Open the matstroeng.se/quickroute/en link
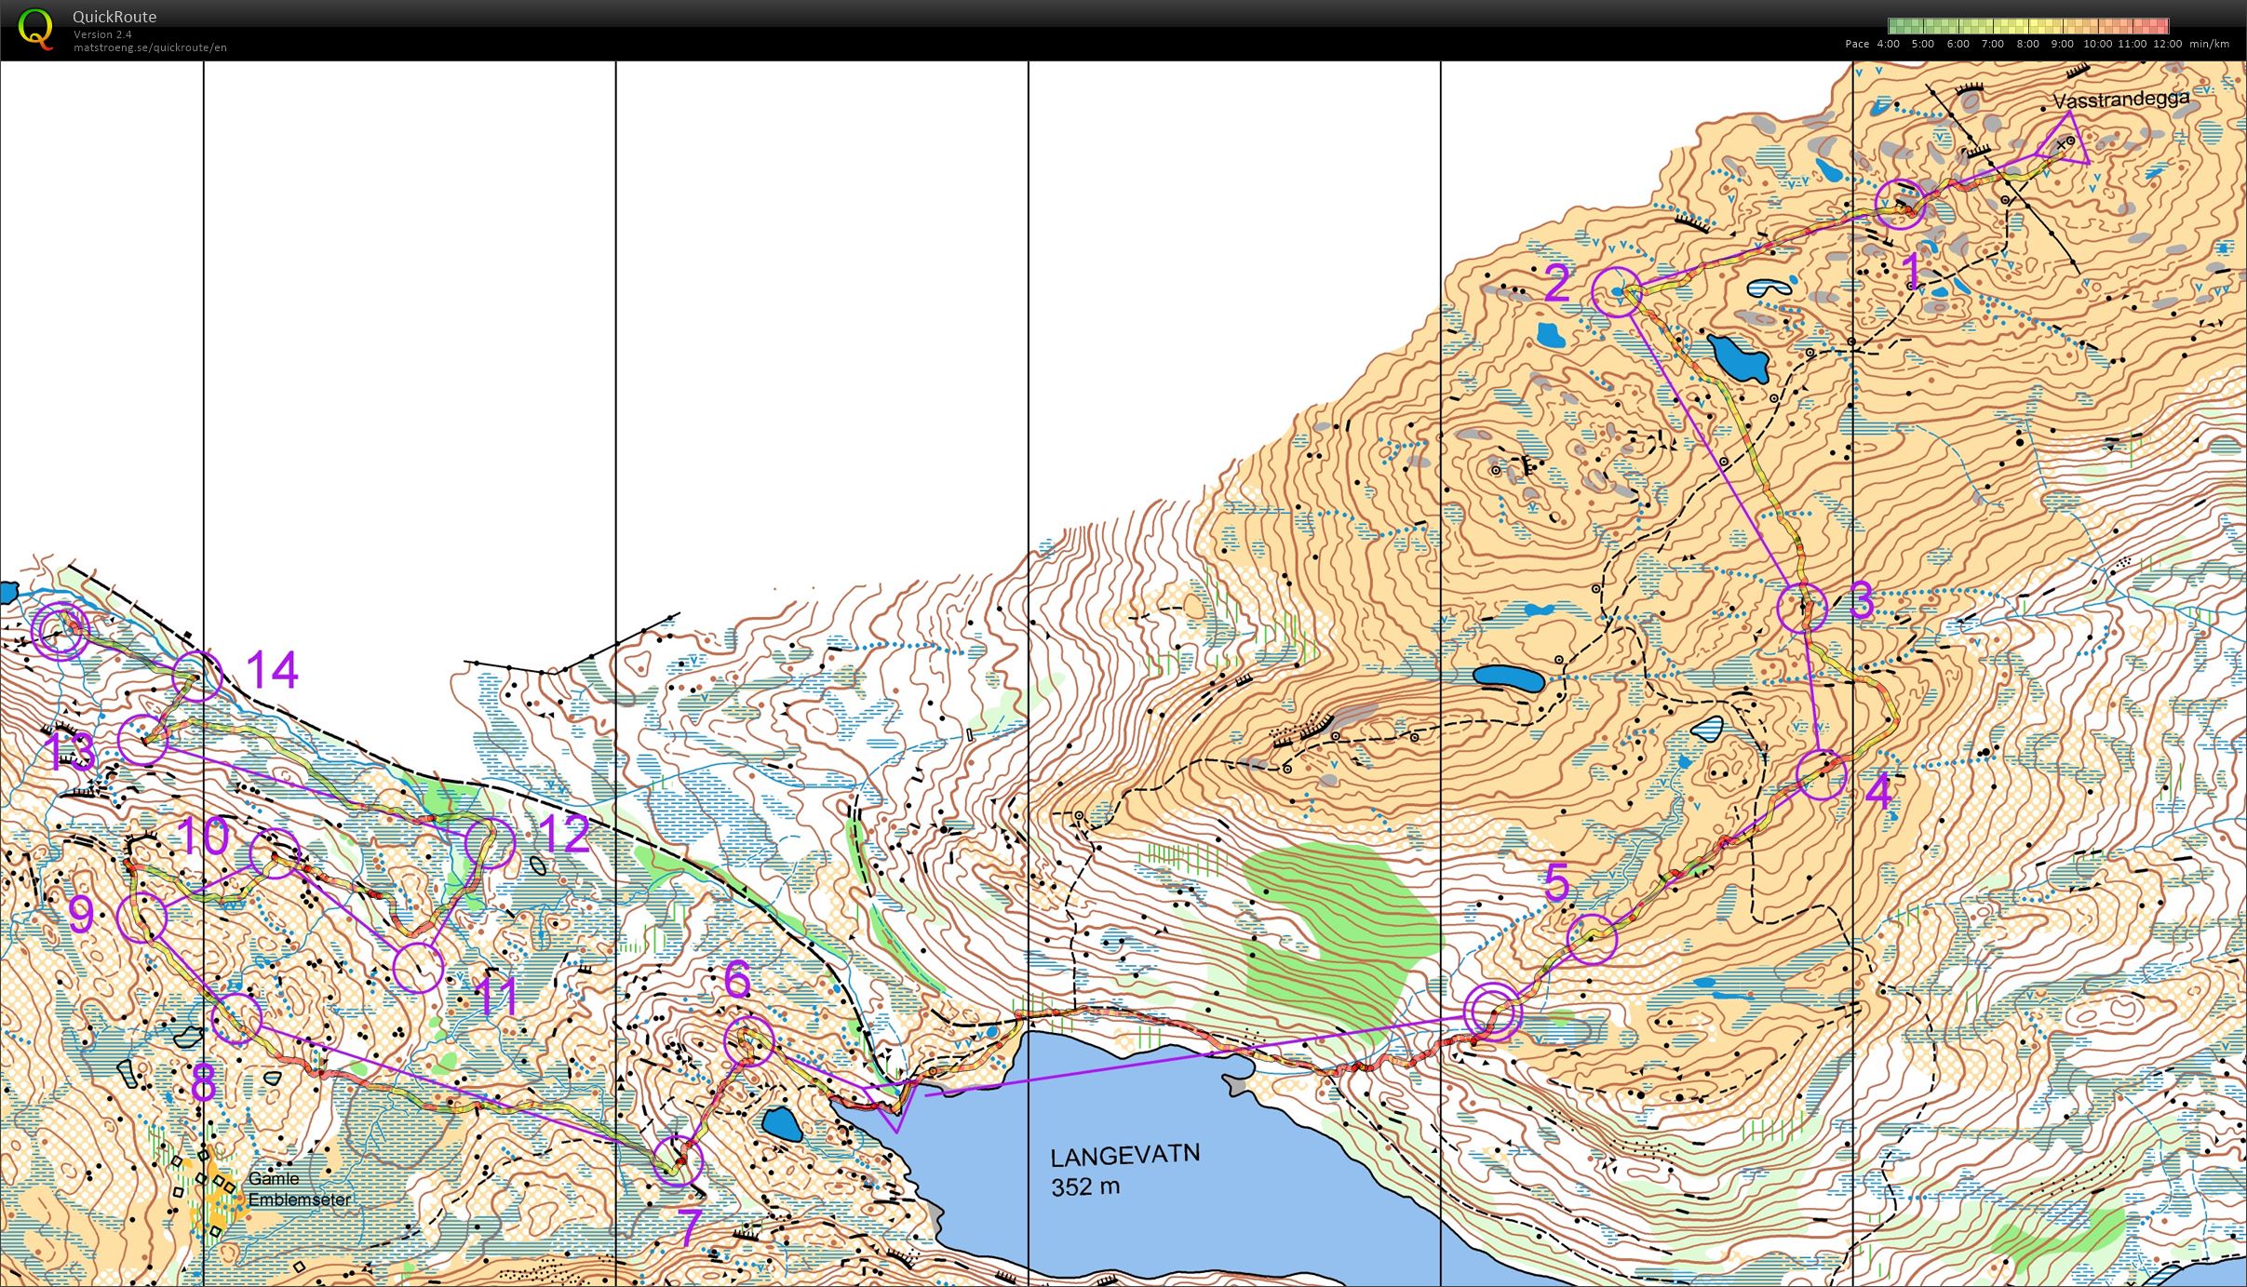The image size is (2247, 1287). point(150,47)
